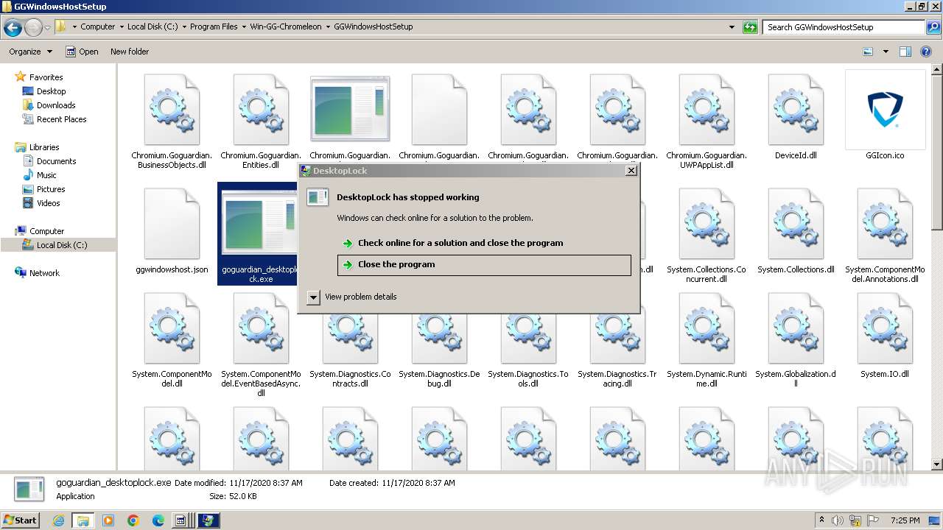Viewport: 943px width, 530px height.
Task: Open Microsoft Edge from taskbar
Action: point(158,520)
